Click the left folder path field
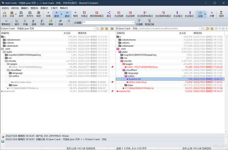The width and height of the screenshot is (228, 150). (47, 29)
